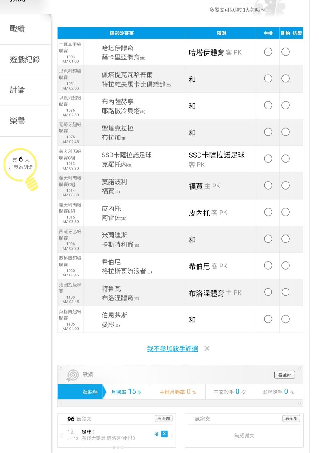Select first carousel dot under posts
Screen dimensions: 319x453
[114, 448]
